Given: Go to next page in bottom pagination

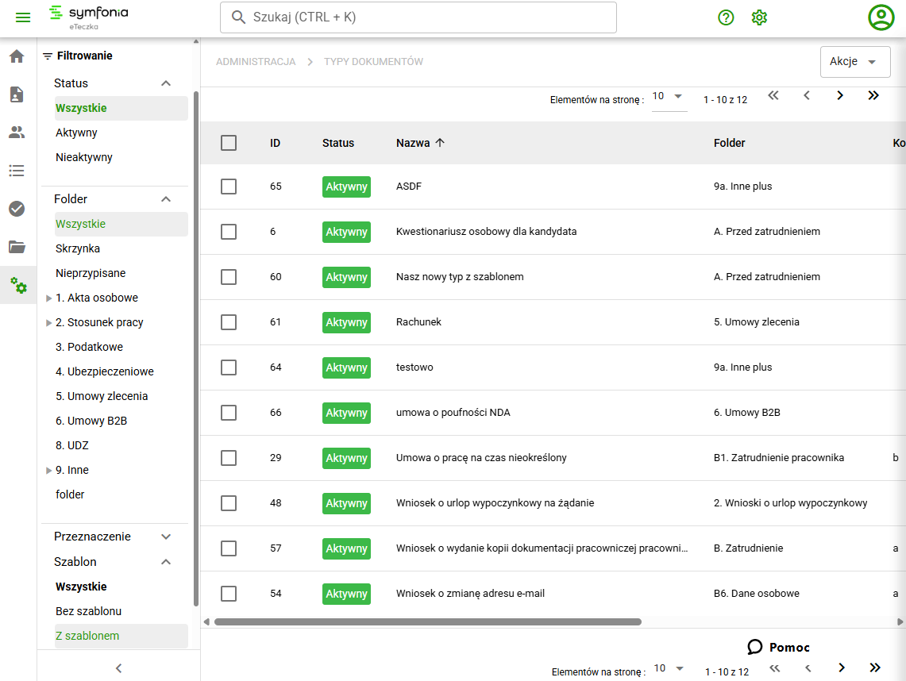Looking at the screenshot, I should point(842,668).
